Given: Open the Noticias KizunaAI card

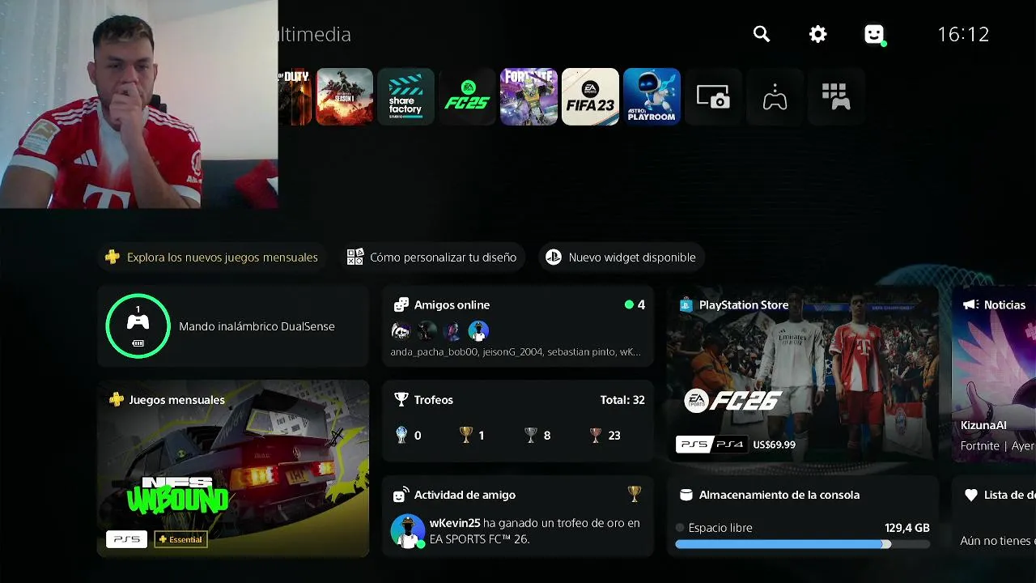Looking at the screenshot, I should coord(994,373).
